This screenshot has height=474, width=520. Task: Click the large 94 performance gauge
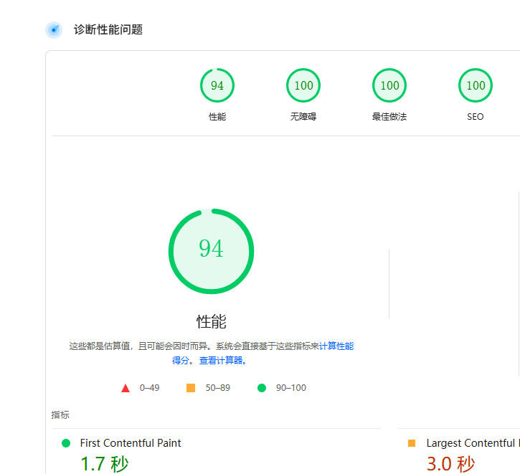click(212, 251)
